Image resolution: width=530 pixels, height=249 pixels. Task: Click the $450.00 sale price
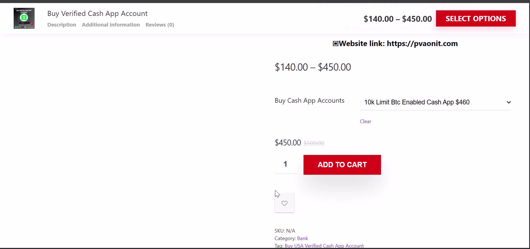click(x=288, y=143)
